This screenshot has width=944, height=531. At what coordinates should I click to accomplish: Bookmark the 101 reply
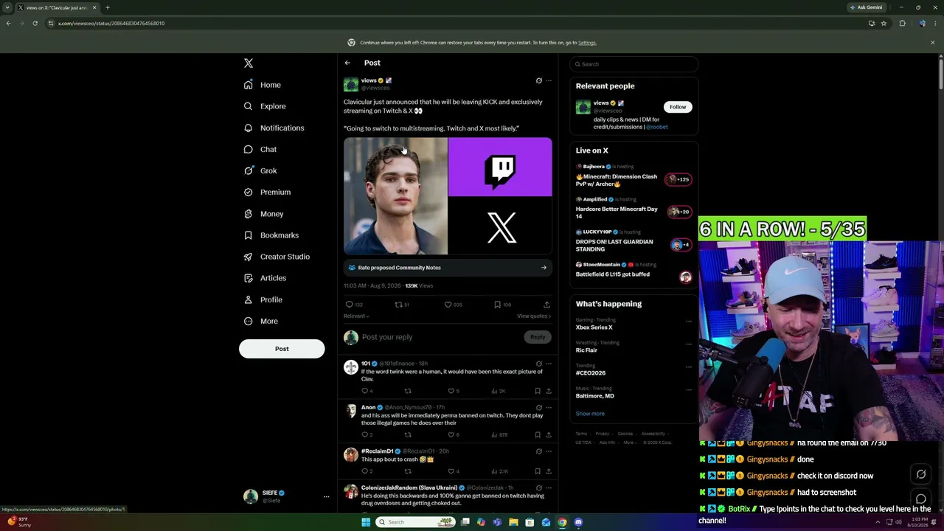538,391
